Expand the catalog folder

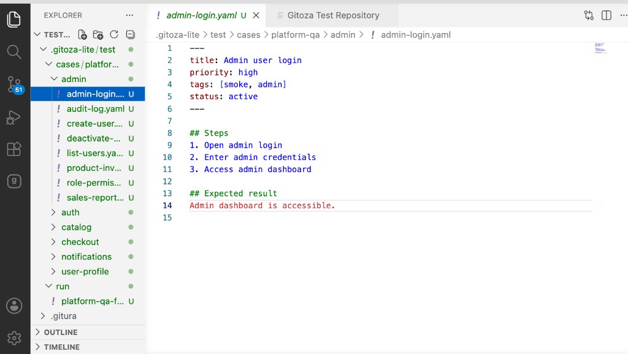coord(54,227)
